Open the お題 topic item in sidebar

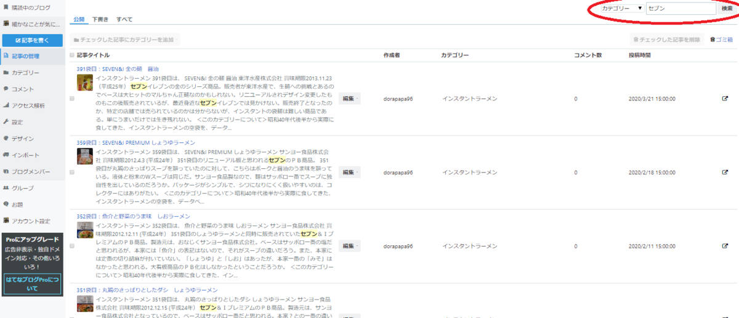coord(32,204)
